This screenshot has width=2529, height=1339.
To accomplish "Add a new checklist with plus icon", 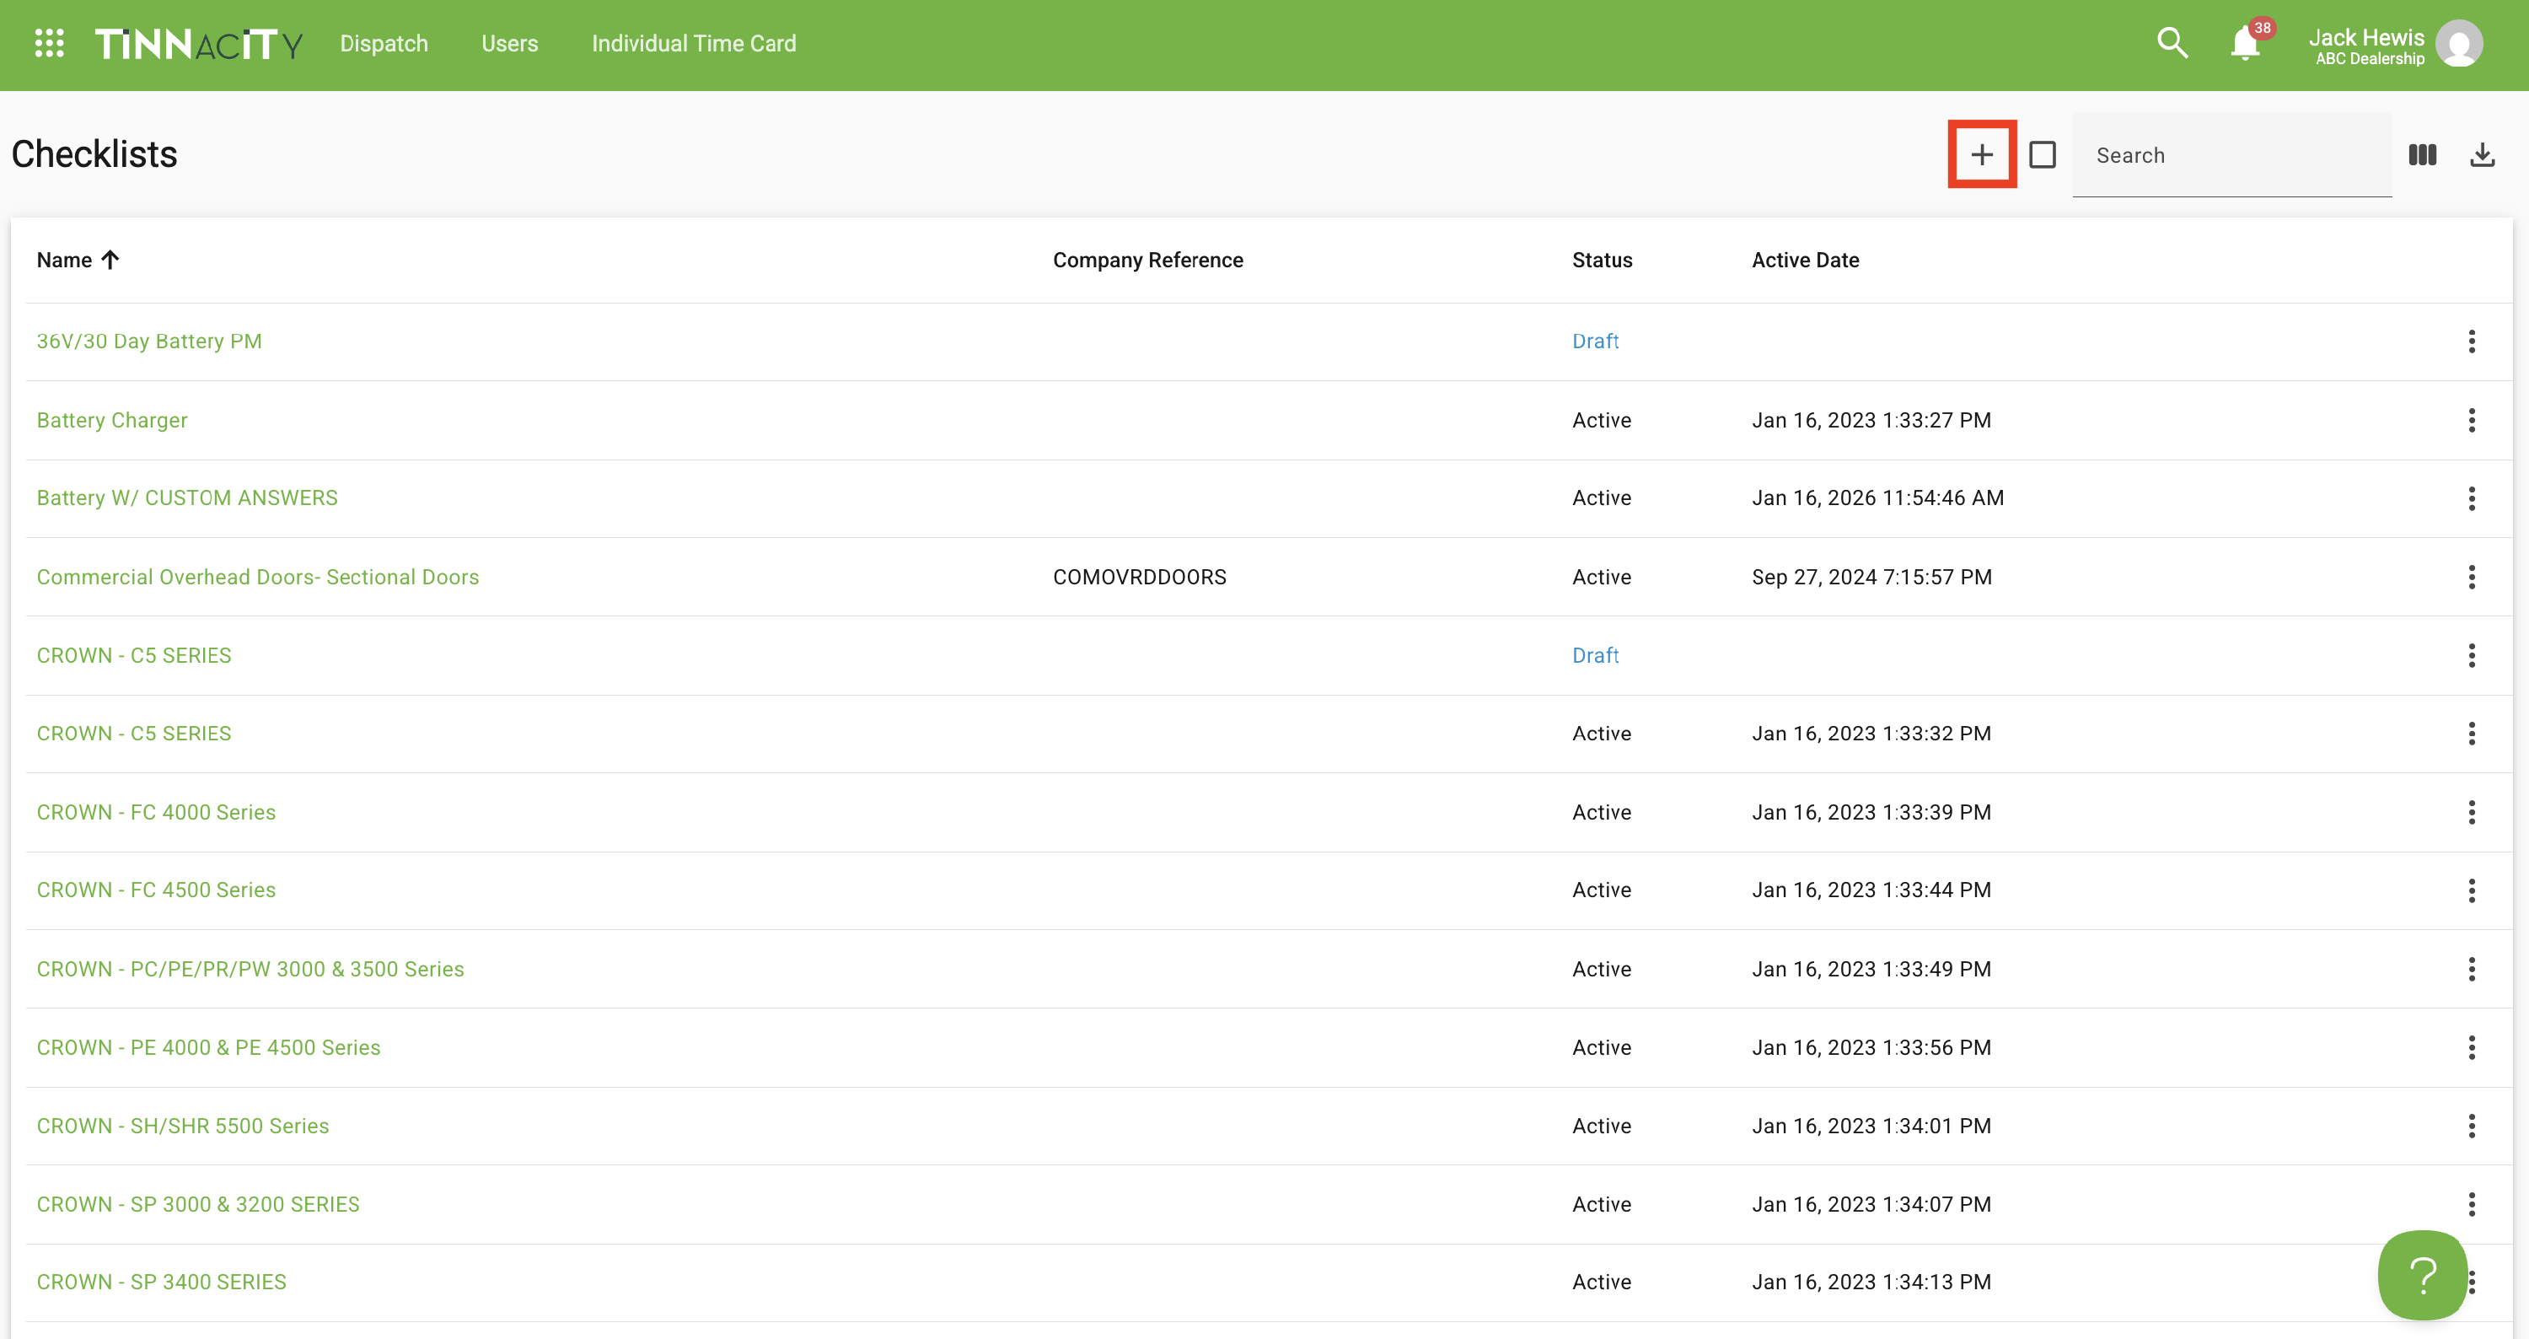I will (1982, 154).
